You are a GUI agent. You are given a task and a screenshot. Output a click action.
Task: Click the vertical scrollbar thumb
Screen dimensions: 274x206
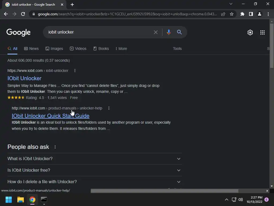(x=272, y=46)
